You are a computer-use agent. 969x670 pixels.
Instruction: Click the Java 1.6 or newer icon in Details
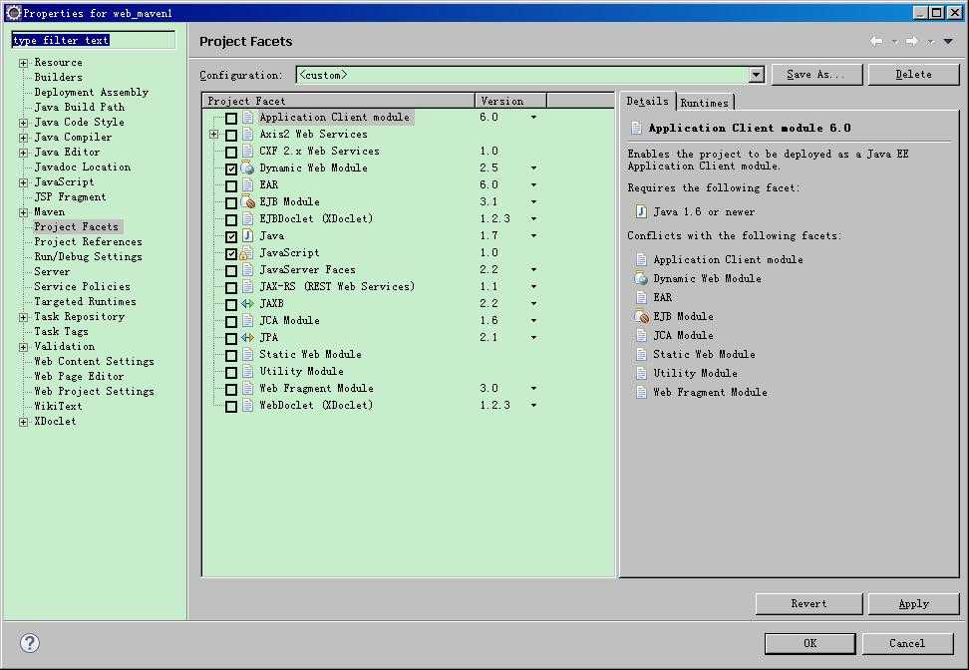coord(641,211)
